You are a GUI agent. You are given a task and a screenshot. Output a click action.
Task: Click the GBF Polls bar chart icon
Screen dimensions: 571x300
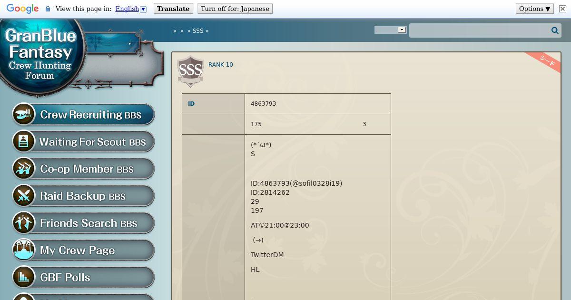point(24,277)
